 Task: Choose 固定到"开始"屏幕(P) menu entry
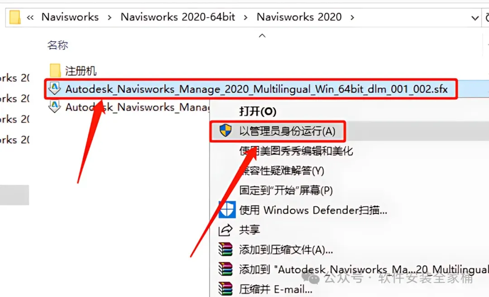(x=286, y=190)
